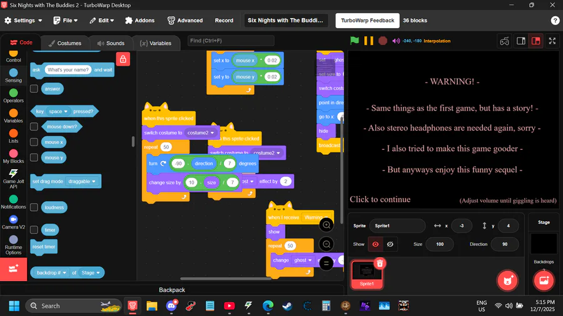Pause the project with pause button
The height and width of the screenshot is (316, 563).
368,41
